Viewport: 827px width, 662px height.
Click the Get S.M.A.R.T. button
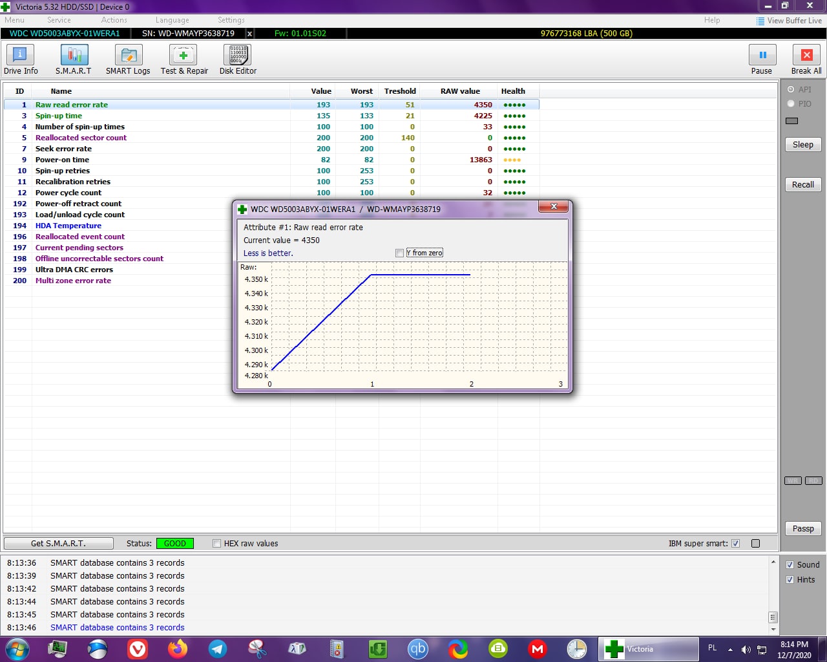click(59, 544)
